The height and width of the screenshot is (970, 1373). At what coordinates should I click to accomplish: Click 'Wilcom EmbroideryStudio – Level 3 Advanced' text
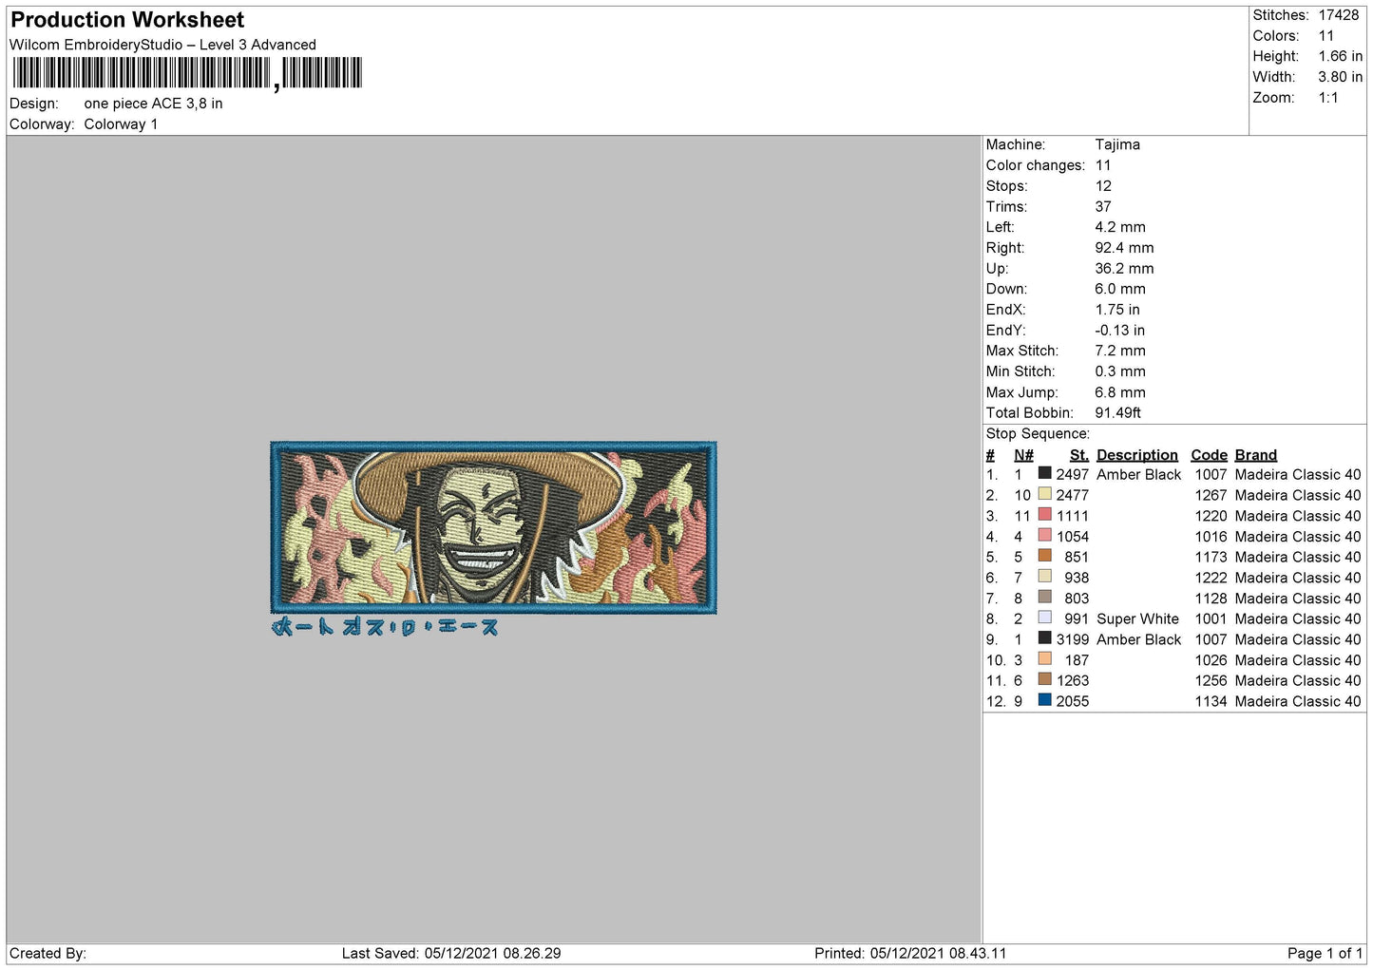tap(162, 45)
